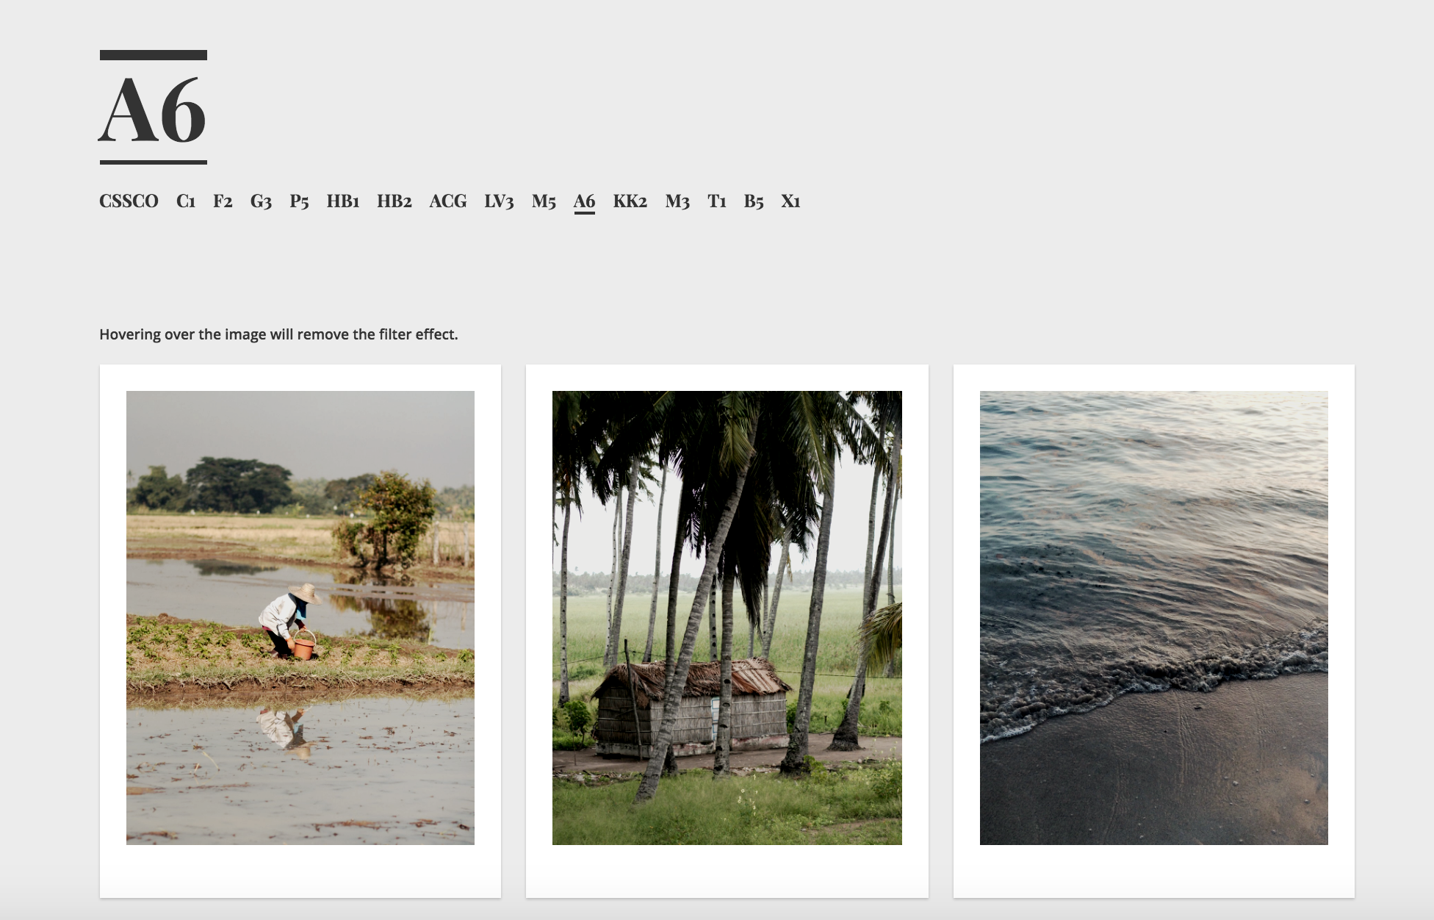Select the X1 filter
Image resolution: width=1434 pixels, height=920 pixels.
pos(790,201)
